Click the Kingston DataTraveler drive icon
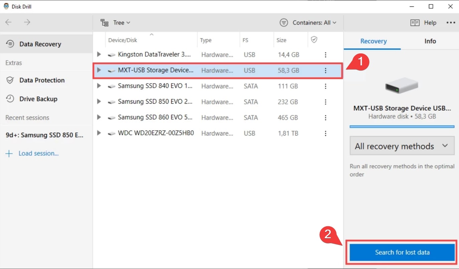The height and width of the screenshot is (269, 459). [112, 55]
